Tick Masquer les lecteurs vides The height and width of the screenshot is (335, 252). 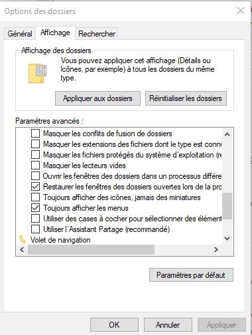(x=35, y=166)
